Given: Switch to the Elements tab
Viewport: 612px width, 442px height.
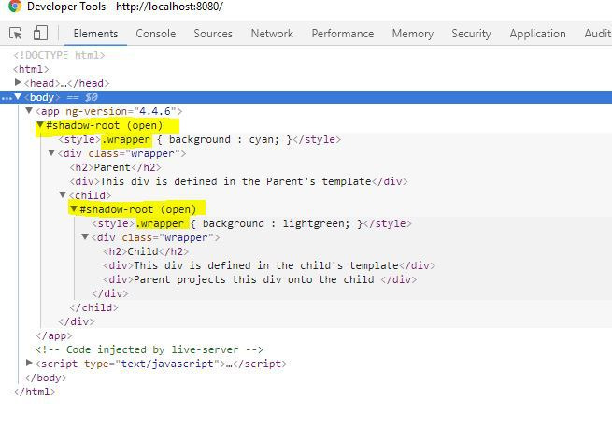Looking at the screenshot, I should pyautogui.click(x=95, y=34).
